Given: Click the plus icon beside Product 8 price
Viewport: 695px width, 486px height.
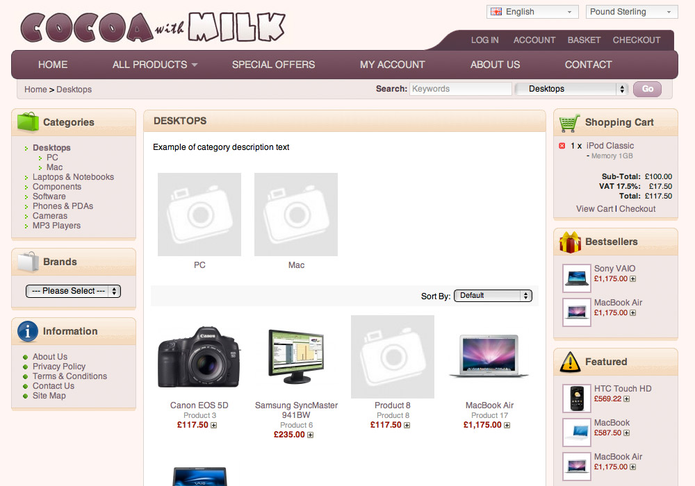Looking at the screenshot, I should coord(407,426).
